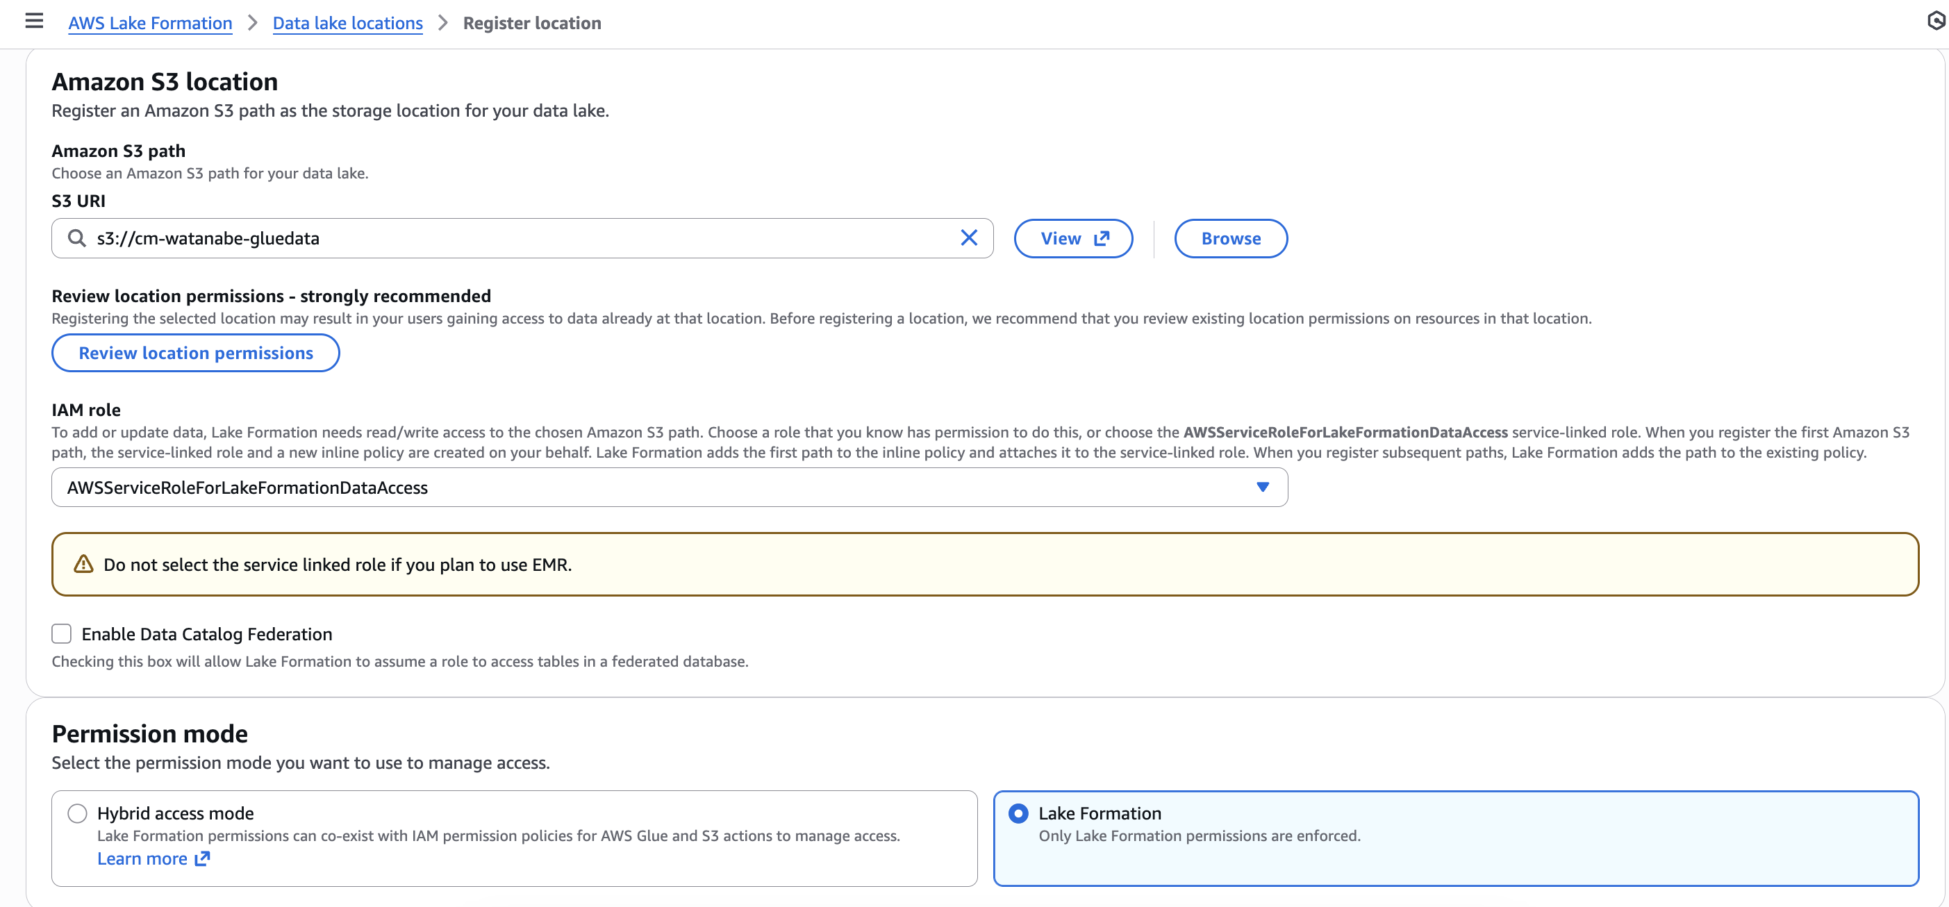Screen dimensions: 1949x907
Task: Click Review location permissions button
Action: 195,353
